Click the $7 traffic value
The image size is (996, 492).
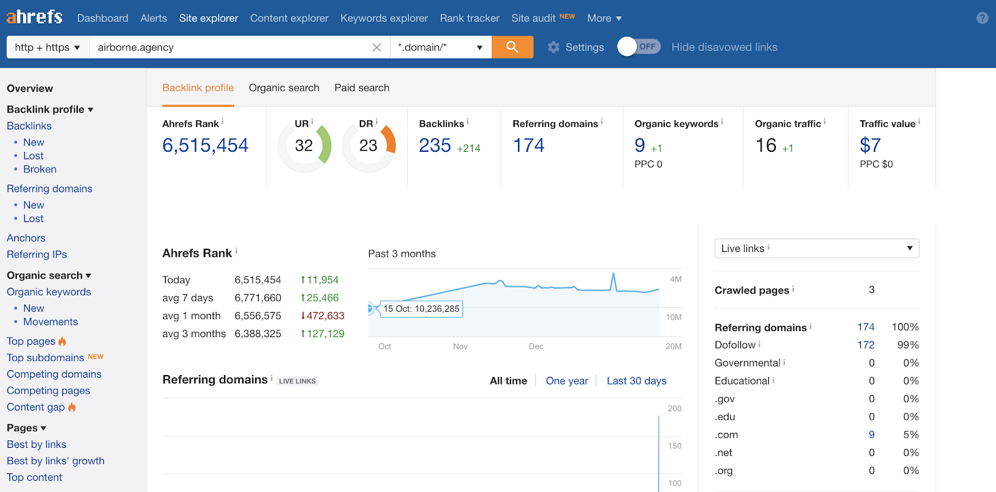[x=870, y=146]
